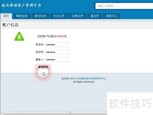Open the 北京速达移动应用研发中心 footer link
Image resolution: width=153 pixels, height=115 pixels.
[91, 79]
